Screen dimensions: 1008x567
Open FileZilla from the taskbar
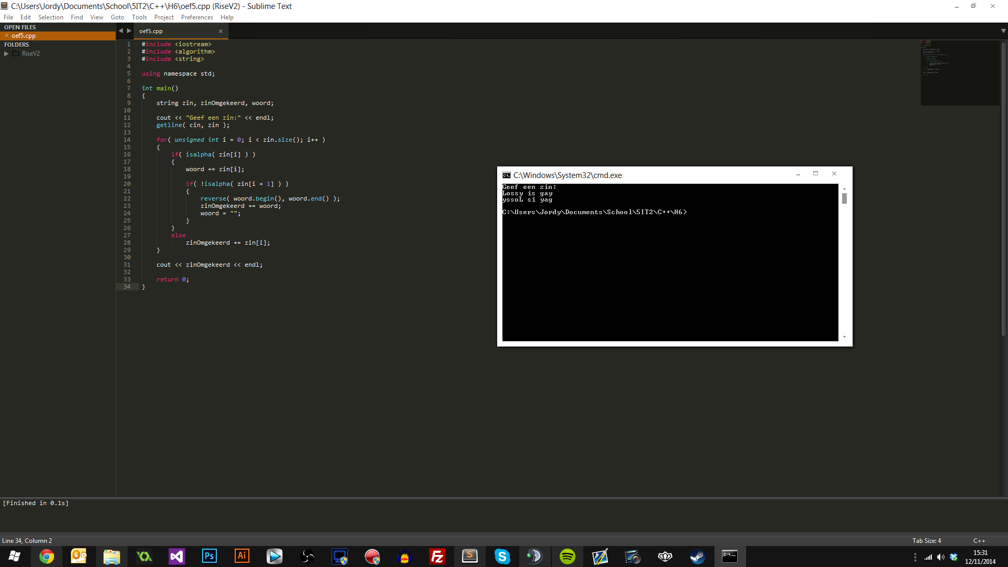coord(437,556)
